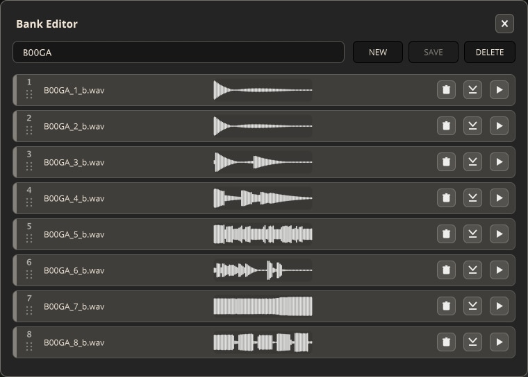
Task: Grab the drag handle of slot 4
Action: click(x=29, y=202)
